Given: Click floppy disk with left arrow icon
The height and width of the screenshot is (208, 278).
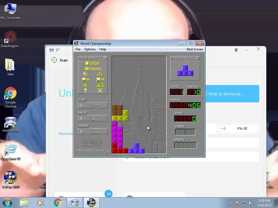Looking at the screenshot, I should point(86,80).
